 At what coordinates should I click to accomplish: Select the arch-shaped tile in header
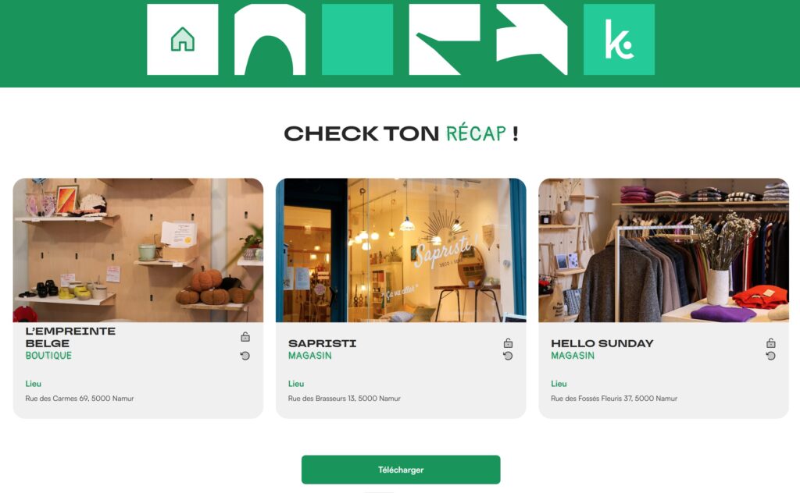click(270, 40)
